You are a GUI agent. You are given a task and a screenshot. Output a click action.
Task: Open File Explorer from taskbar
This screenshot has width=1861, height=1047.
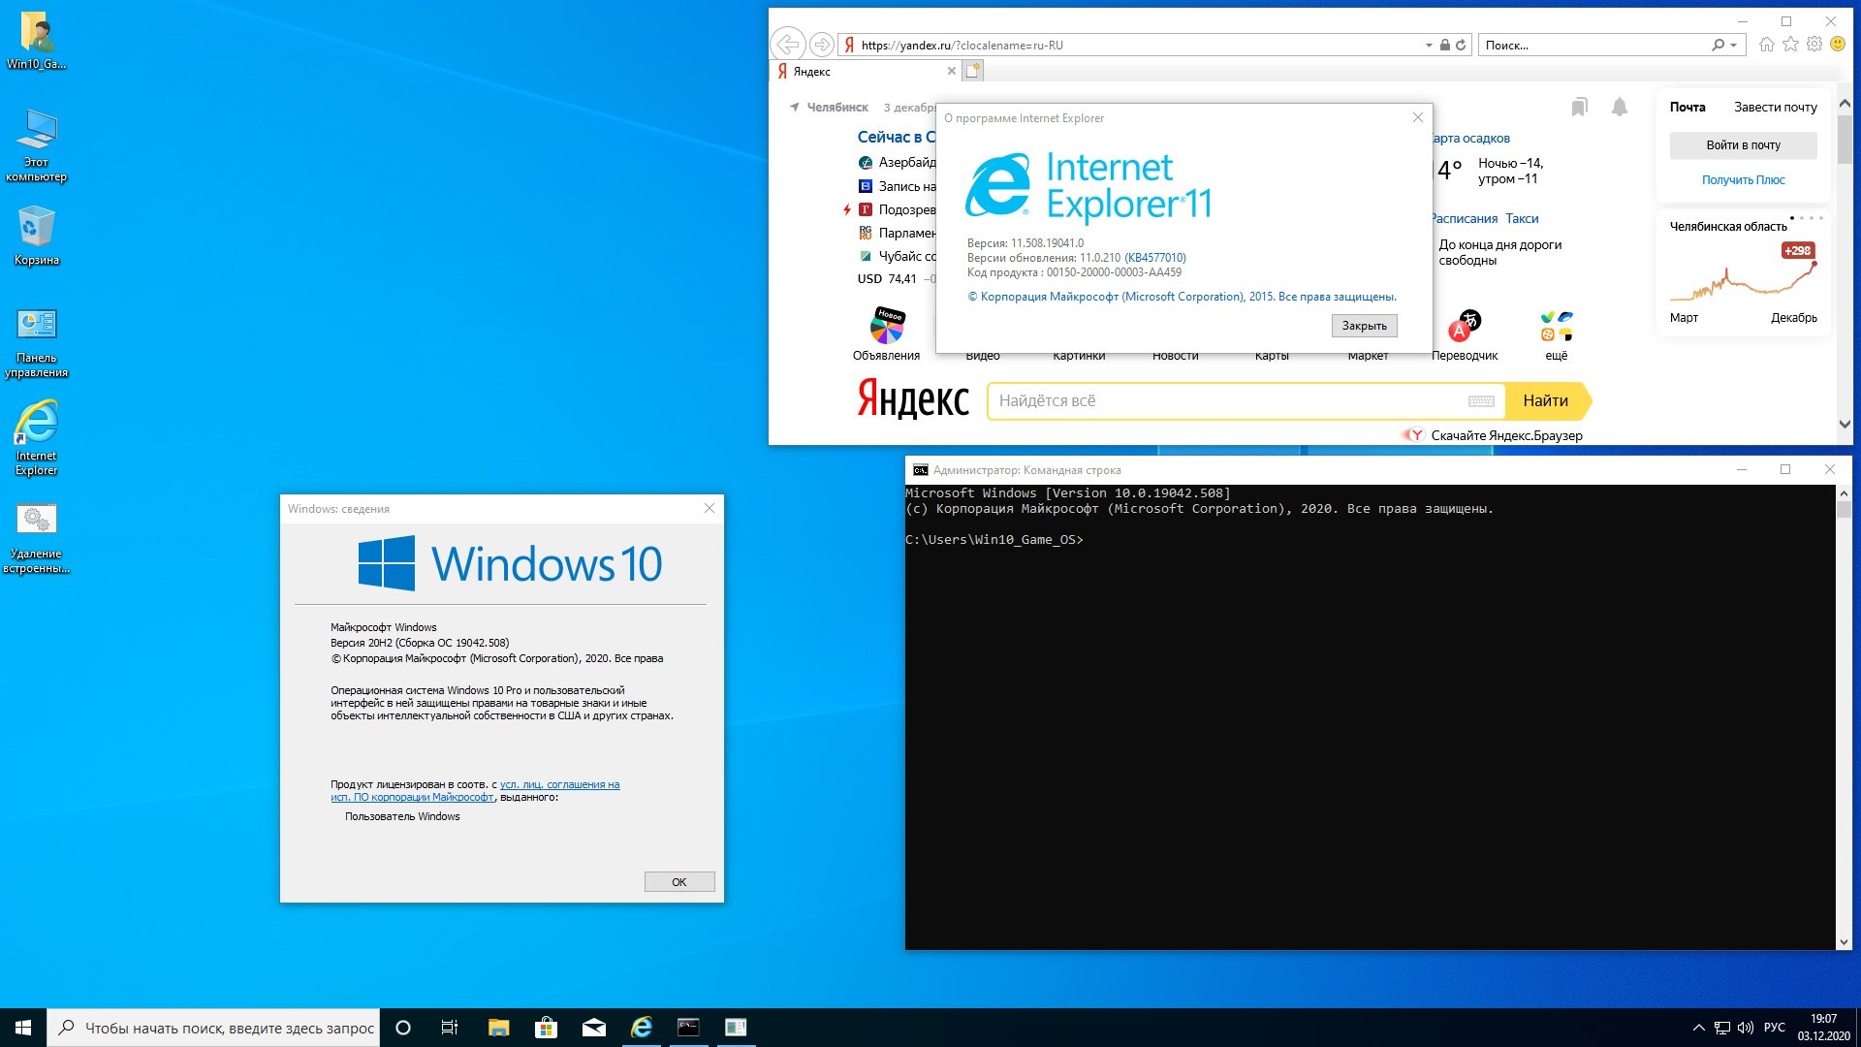coord(498,1028)
